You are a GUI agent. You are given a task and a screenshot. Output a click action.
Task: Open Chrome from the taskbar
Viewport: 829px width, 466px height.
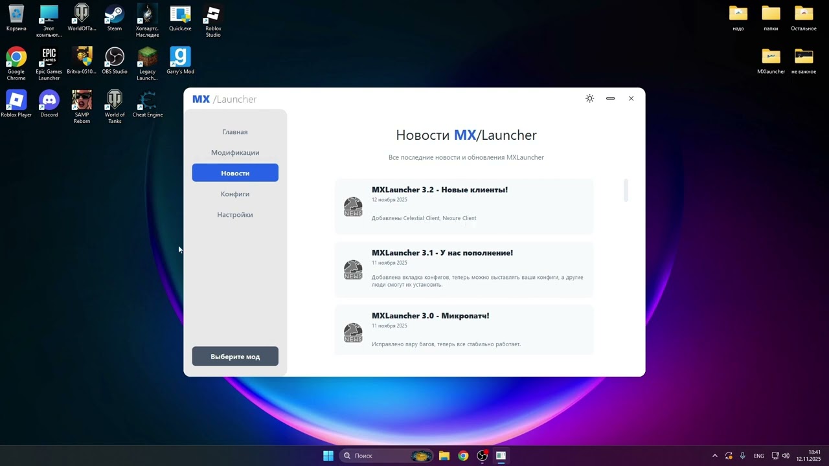coord(463,456)
